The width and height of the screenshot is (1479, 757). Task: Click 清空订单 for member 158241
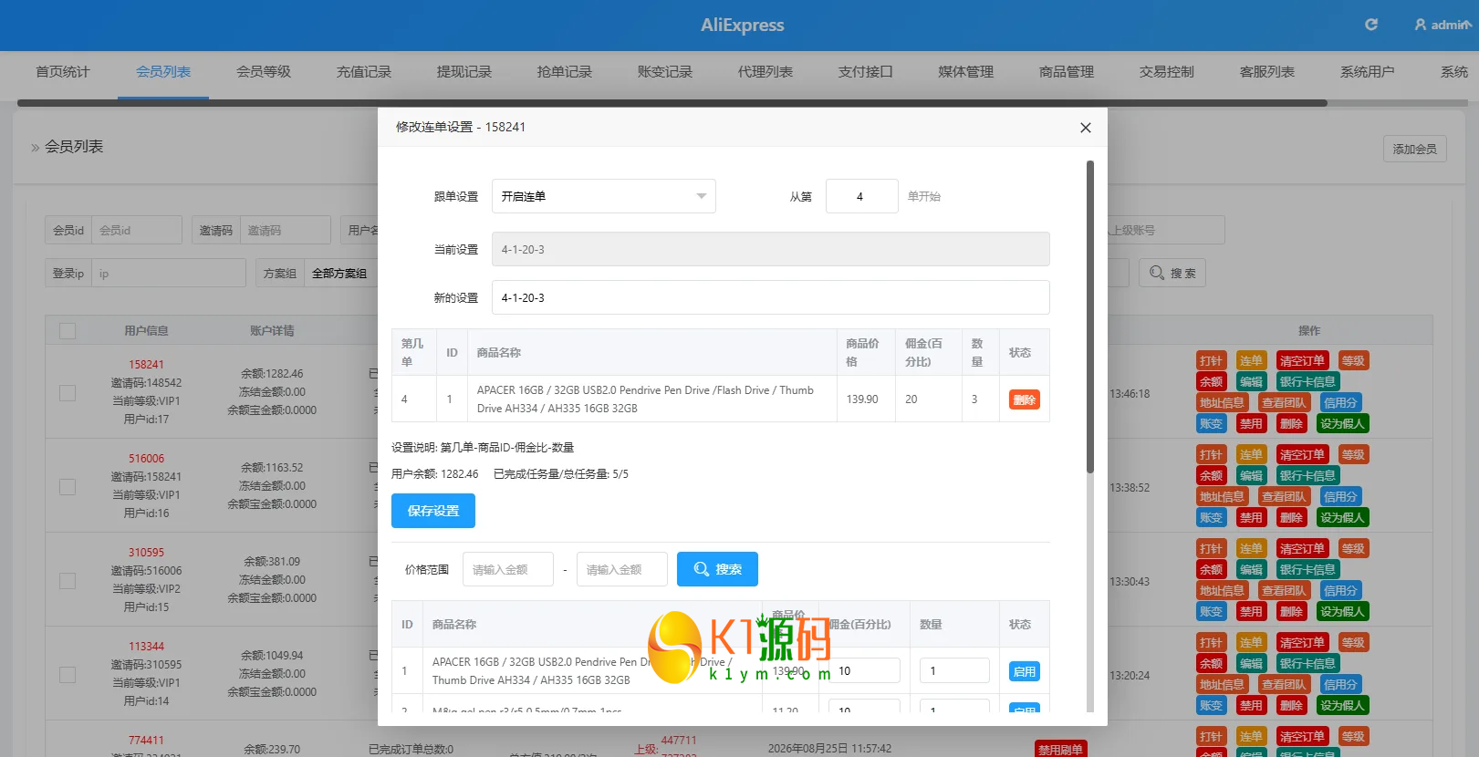pos(1302,361)
